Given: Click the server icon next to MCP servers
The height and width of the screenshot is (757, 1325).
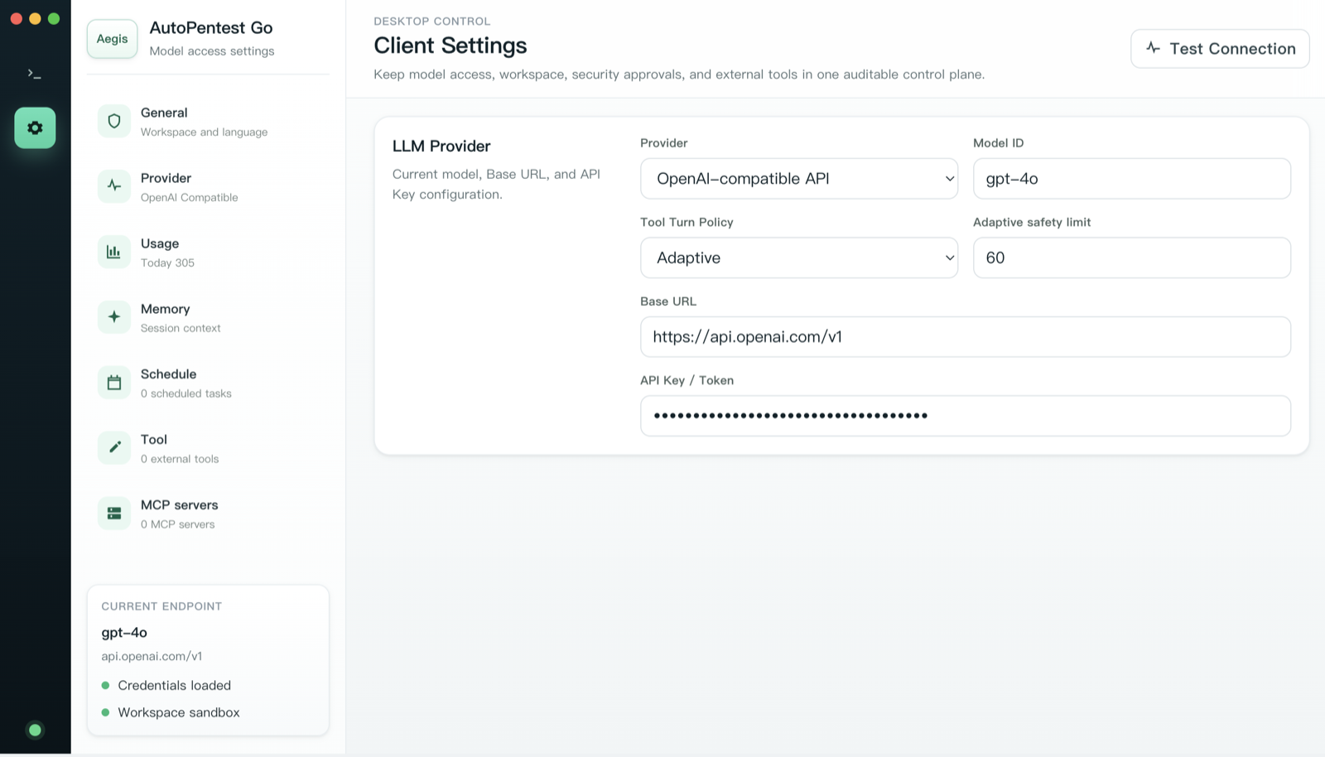Looking at the screenshot, I should (x=114, y=514).
